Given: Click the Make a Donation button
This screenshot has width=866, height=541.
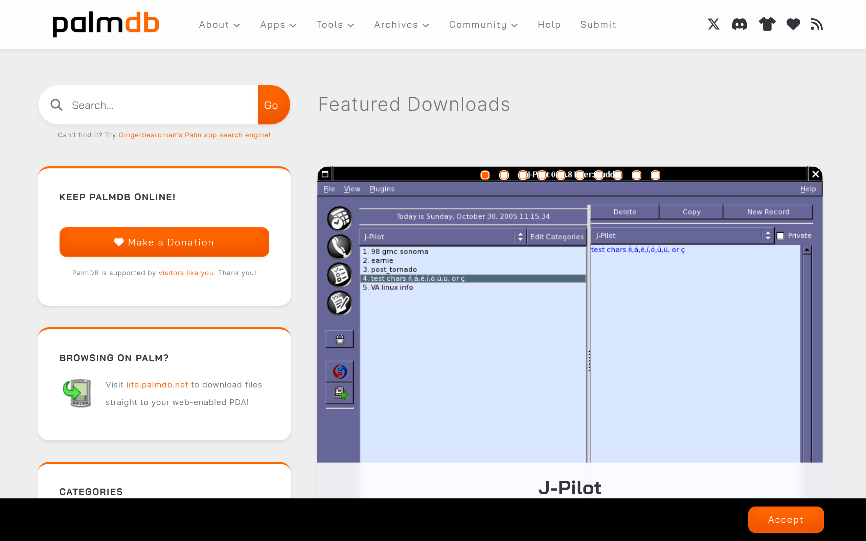Looking at the screenshot, I should click(x=164, y=242).
